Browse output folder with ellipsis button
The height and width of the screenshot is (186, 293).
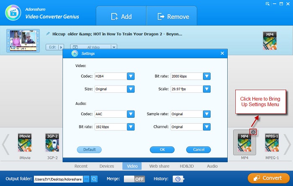click(x=86, y=179)
